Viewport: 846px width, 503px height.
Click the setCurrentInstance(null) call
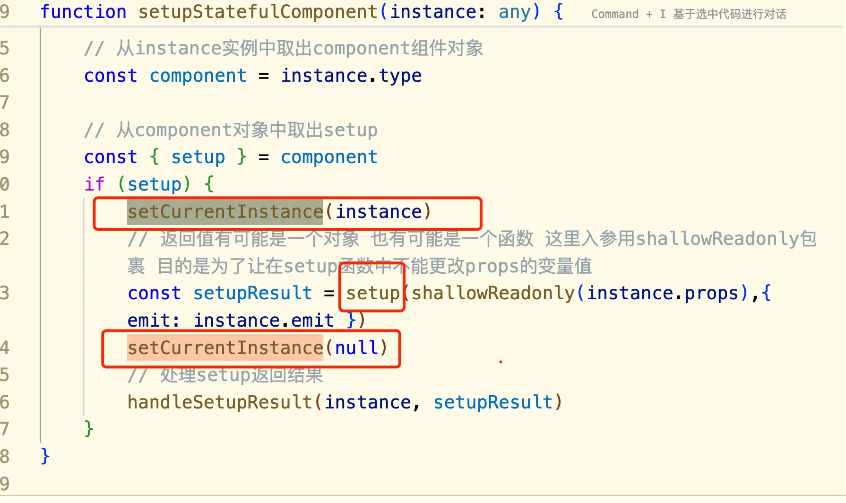click(258, 348)
